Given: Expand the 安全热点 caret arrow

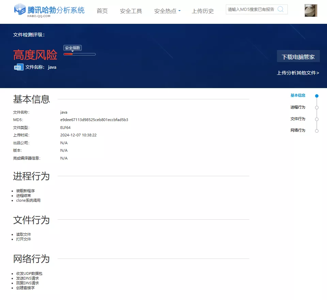Looking at the screenshot, I should pos(180,11).
